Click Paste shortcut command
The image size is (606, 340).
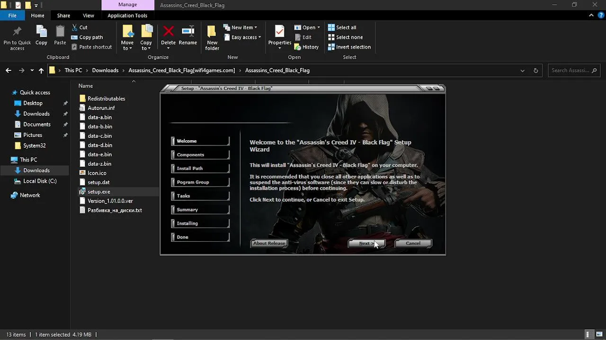(x=91, y=47)
